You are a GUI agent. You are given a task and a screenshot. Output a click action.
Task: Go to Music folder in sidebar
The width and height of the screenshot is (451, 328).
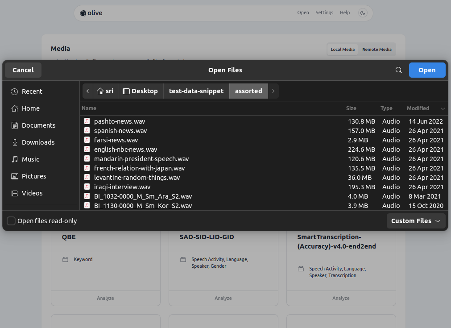tap(30, 159)
